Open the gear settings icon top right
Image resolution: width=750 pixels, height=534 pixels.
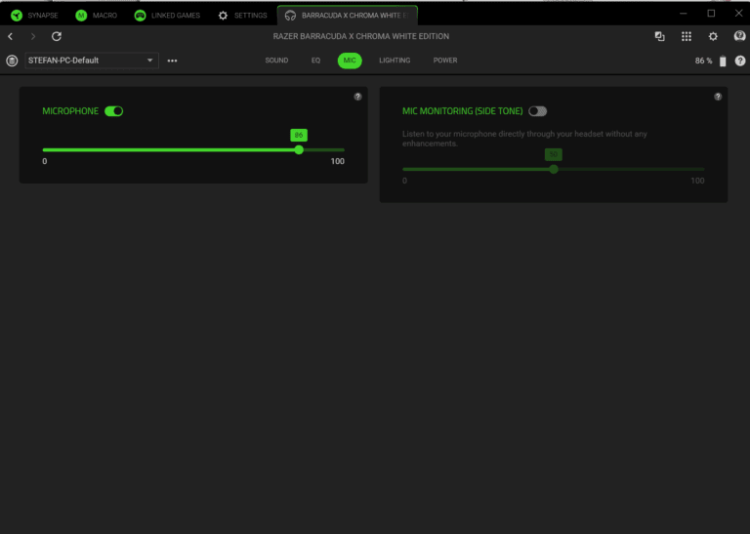coord(713,36)
